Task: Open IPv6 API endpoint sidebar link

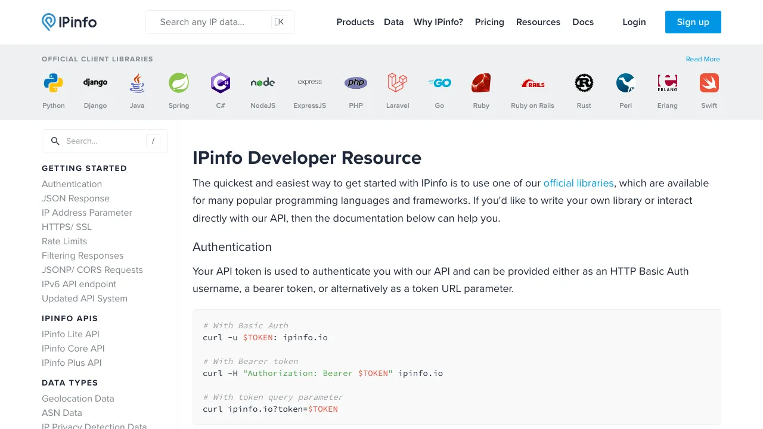Action: [x=79, y=284]
